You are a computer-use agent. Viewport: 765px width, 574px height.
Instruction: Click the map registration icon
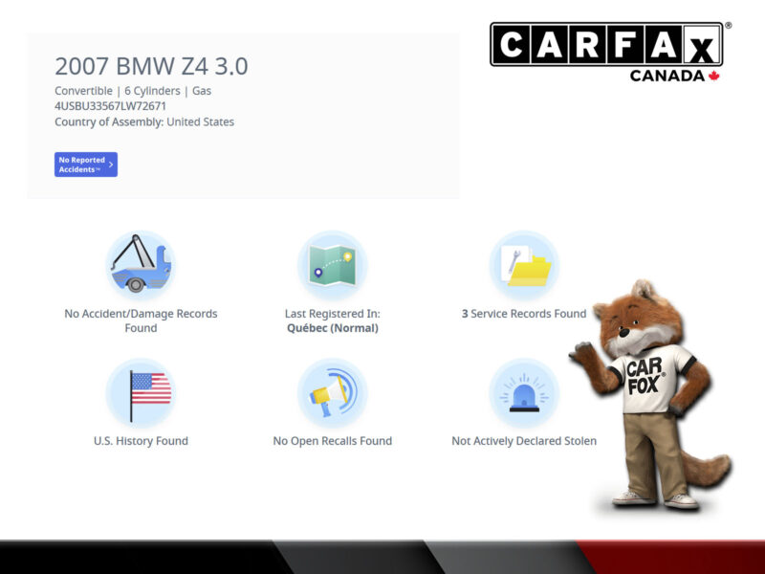(332, 265)
